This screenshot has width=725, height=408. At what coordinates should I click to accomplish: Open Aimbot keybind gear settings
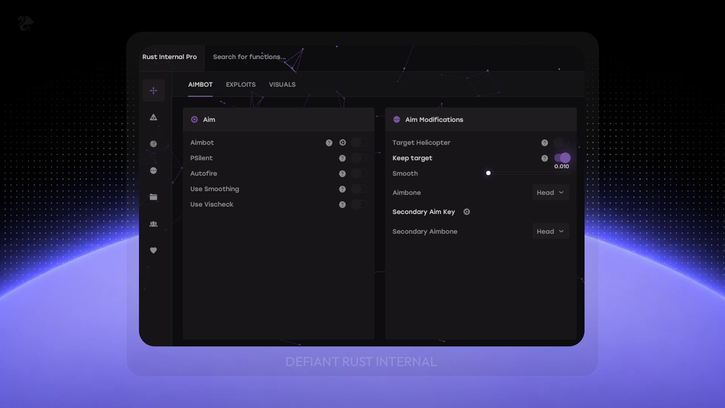coord(342,143)
